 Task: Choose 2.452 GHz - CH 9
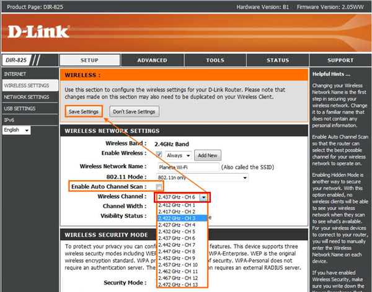[182, 258]
